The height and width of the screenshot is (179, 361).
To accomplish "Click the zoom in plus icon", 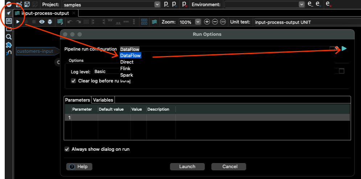I will 207,22.
